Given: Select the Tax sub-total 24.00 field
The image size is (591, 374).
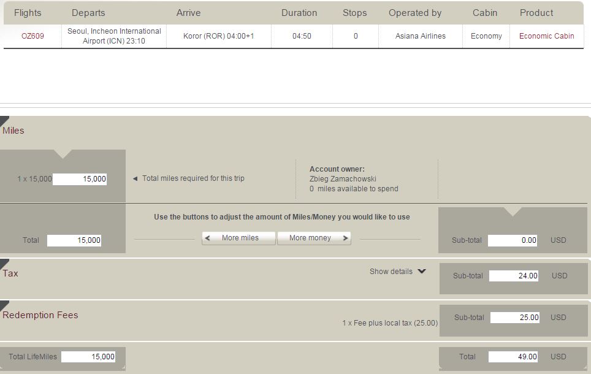Looking at the screenshot, I should [x=514, y=276].
